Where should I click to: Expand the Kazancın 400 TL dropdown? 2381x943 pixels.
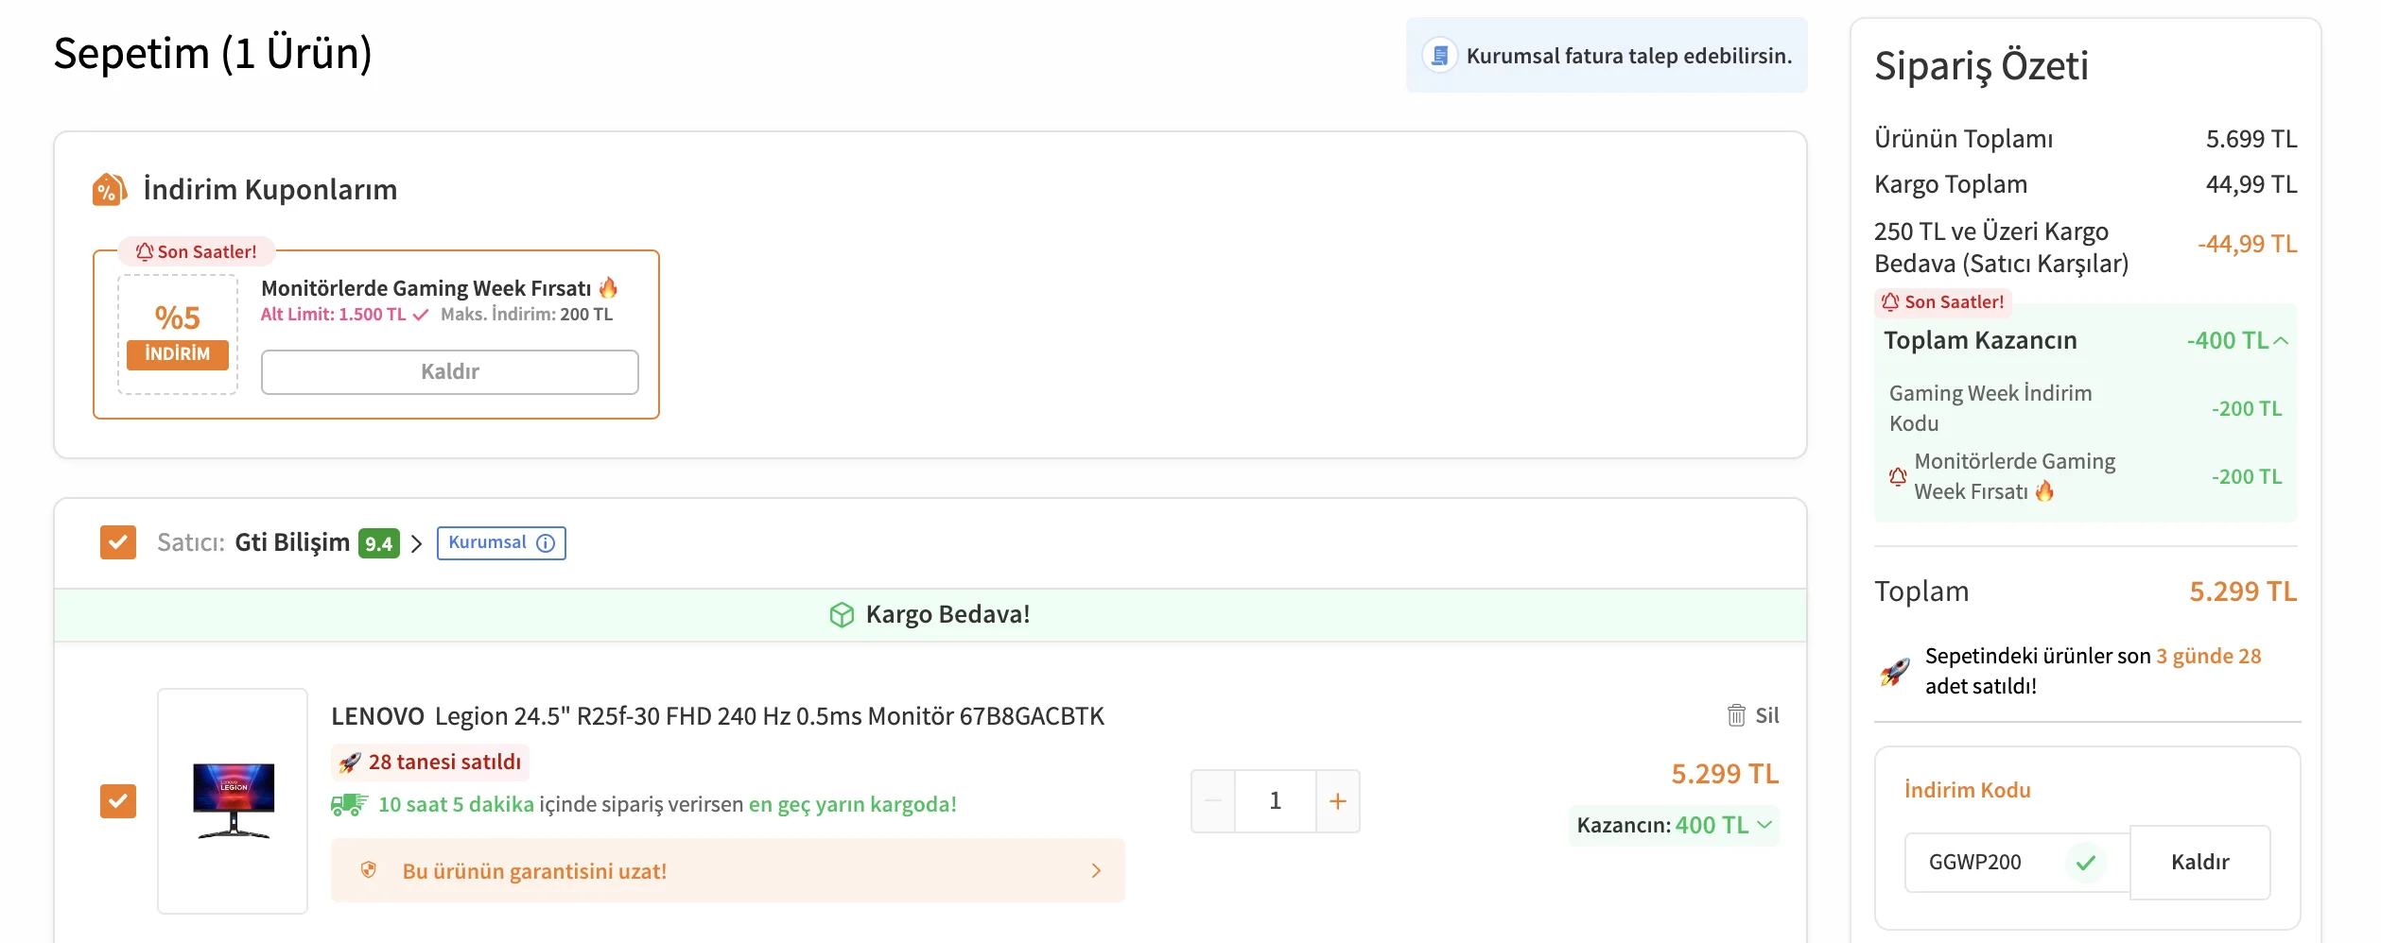click(x=1764, y=825)
